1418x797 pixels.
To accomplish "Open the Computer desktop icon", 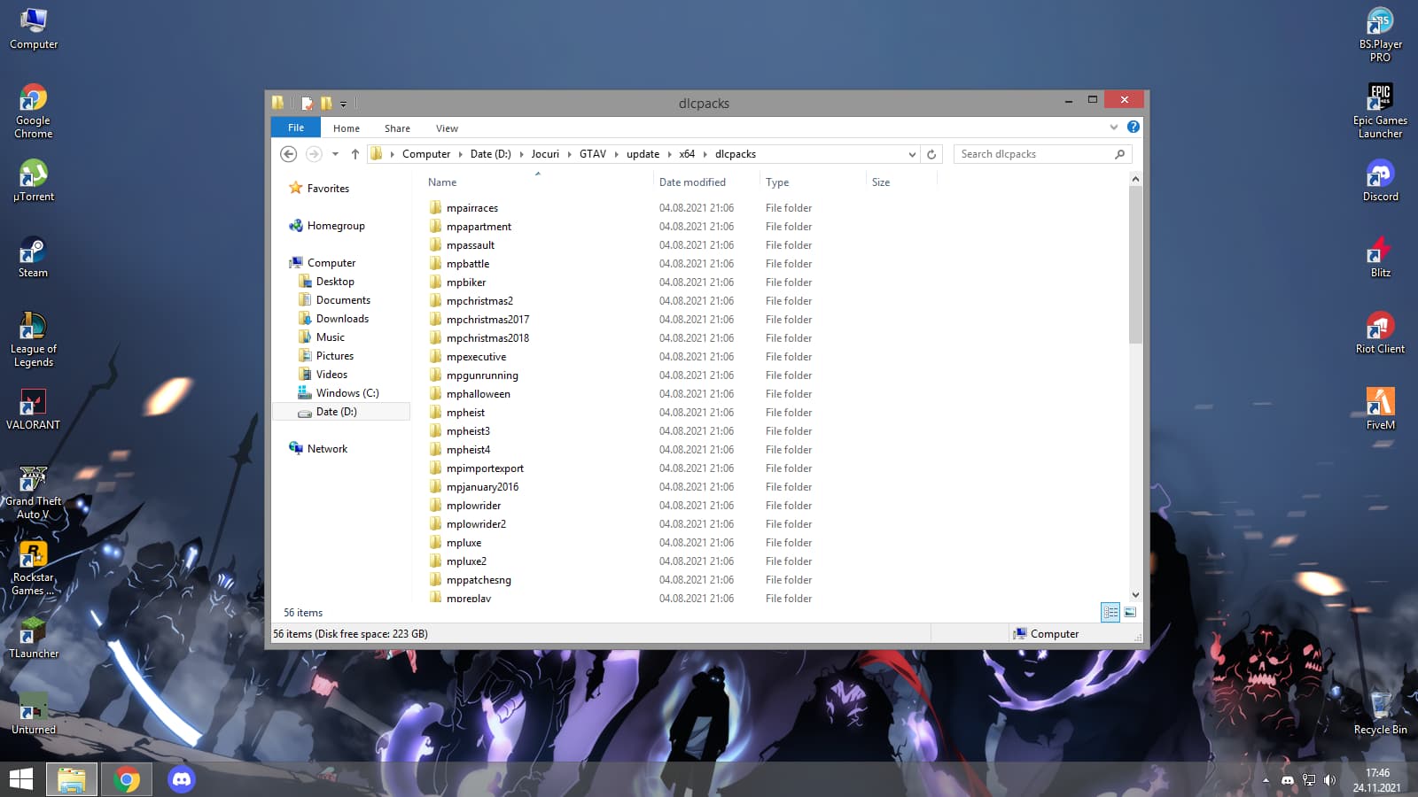I will pos(34,28).
